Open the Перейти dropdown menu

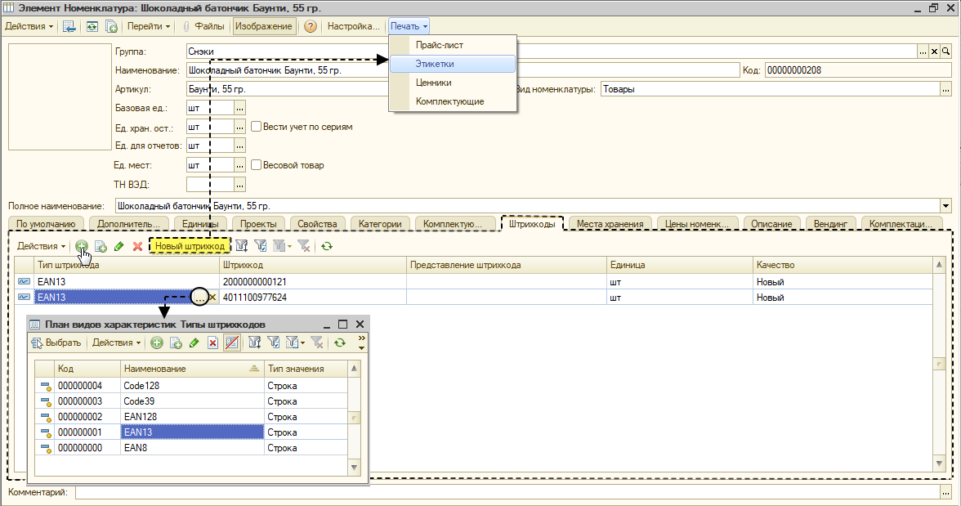[x=149, y=26]
